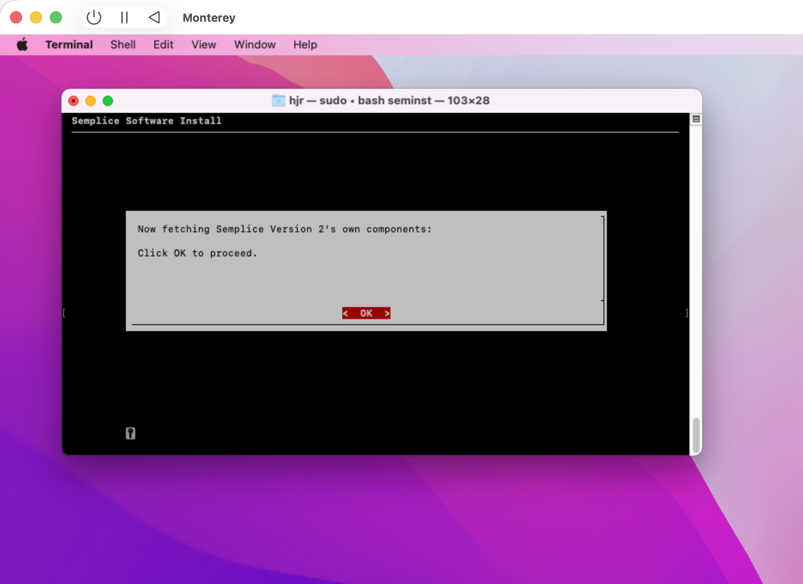
Task: Click the folder proxy icon in the terminal title bar
Action: (278, 100)
